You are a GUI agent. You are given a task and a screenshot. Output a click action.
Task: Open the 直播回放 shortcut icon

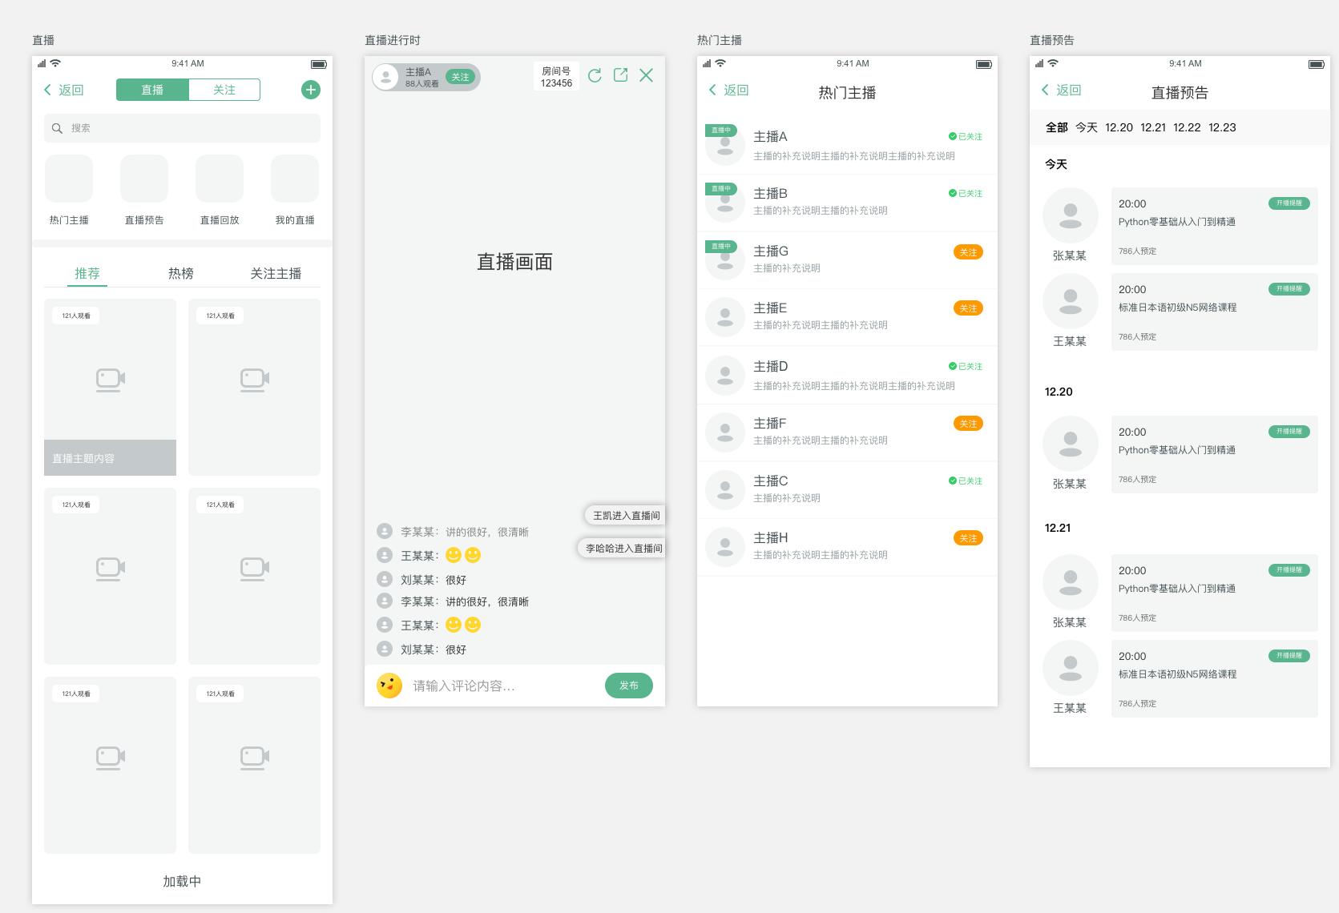click(x=220, y=179)
